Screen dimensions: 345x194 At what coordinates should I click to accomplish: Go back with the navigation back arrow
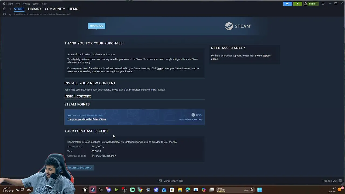point(4,9)
